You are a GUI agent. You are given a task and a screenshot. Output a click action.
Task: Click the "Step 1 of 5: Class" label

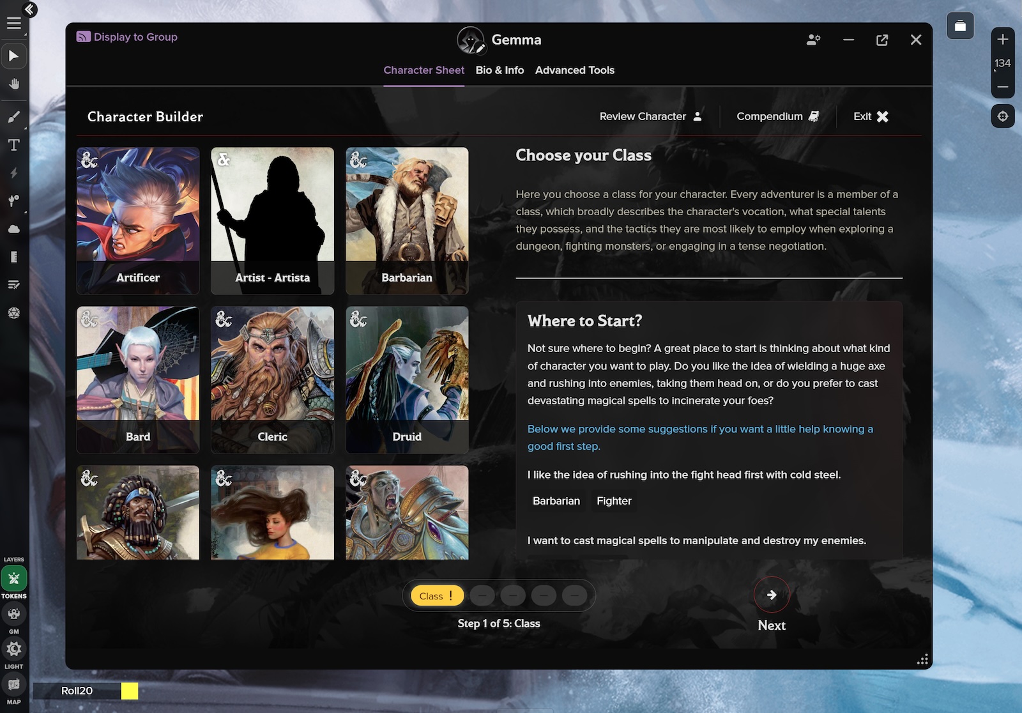click(x=499, y=624)
